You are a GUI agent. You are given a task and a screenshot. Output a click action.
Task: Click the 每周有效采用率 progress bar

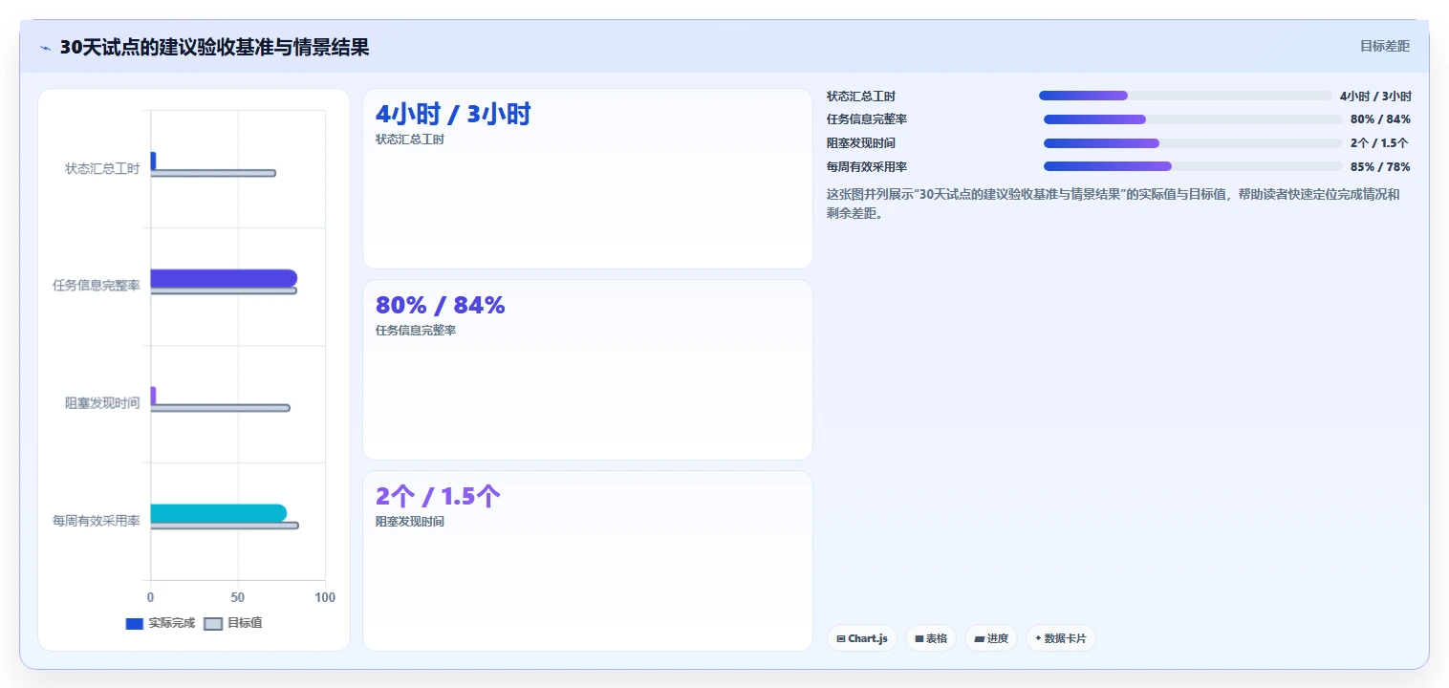point(1193,166)
